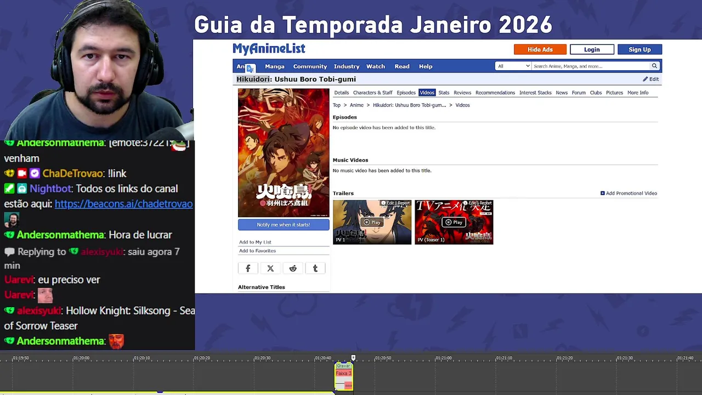Play the PV (Teaser 1) trailer
This screenshot has width=702, height=395.
pyautogui.click(x=454, y=222)
